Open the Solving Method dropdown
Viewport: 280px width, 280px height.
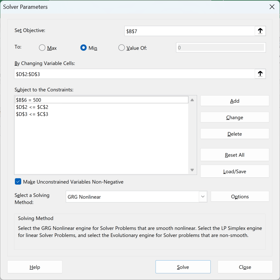pos(203,197)
